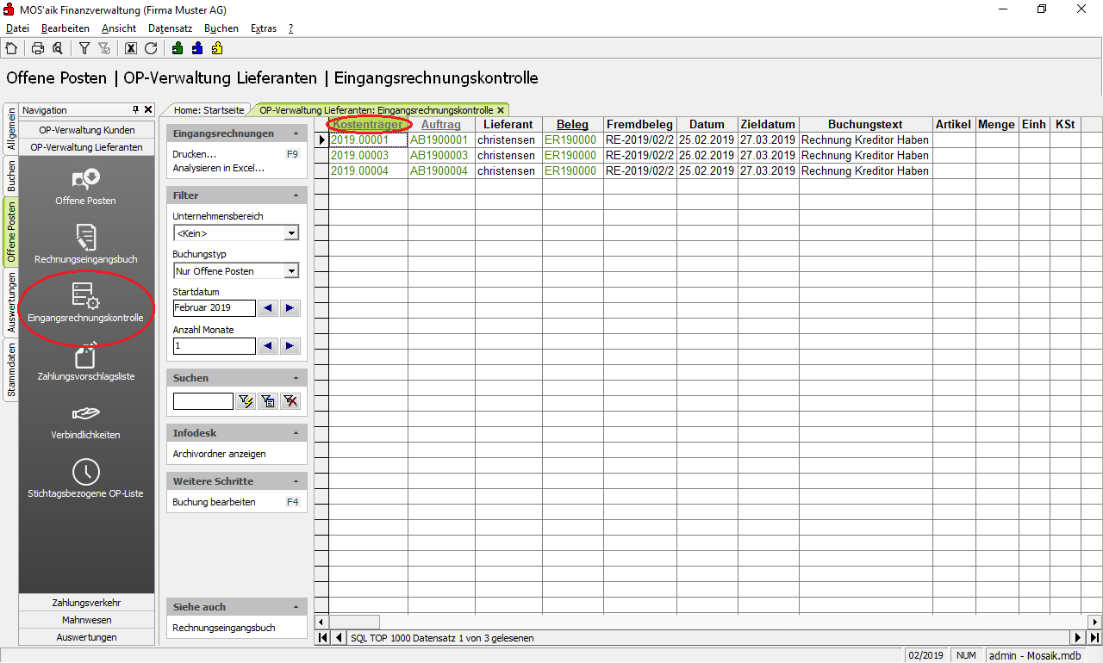Image resolution: width=1103 pixels, height=663 pixels.
Task: Collapse the Suchen section
Action: pyautogui.click(x=296, y=378)
